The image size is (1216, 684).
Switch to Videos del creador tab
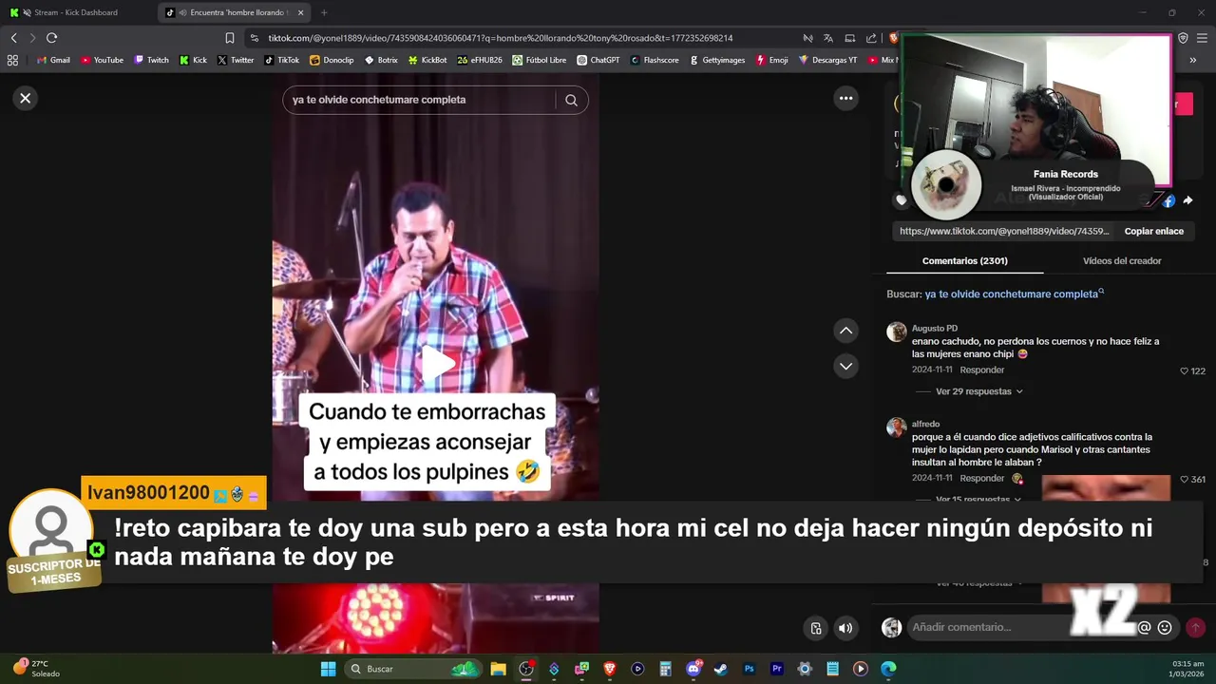coord(1122,260)
